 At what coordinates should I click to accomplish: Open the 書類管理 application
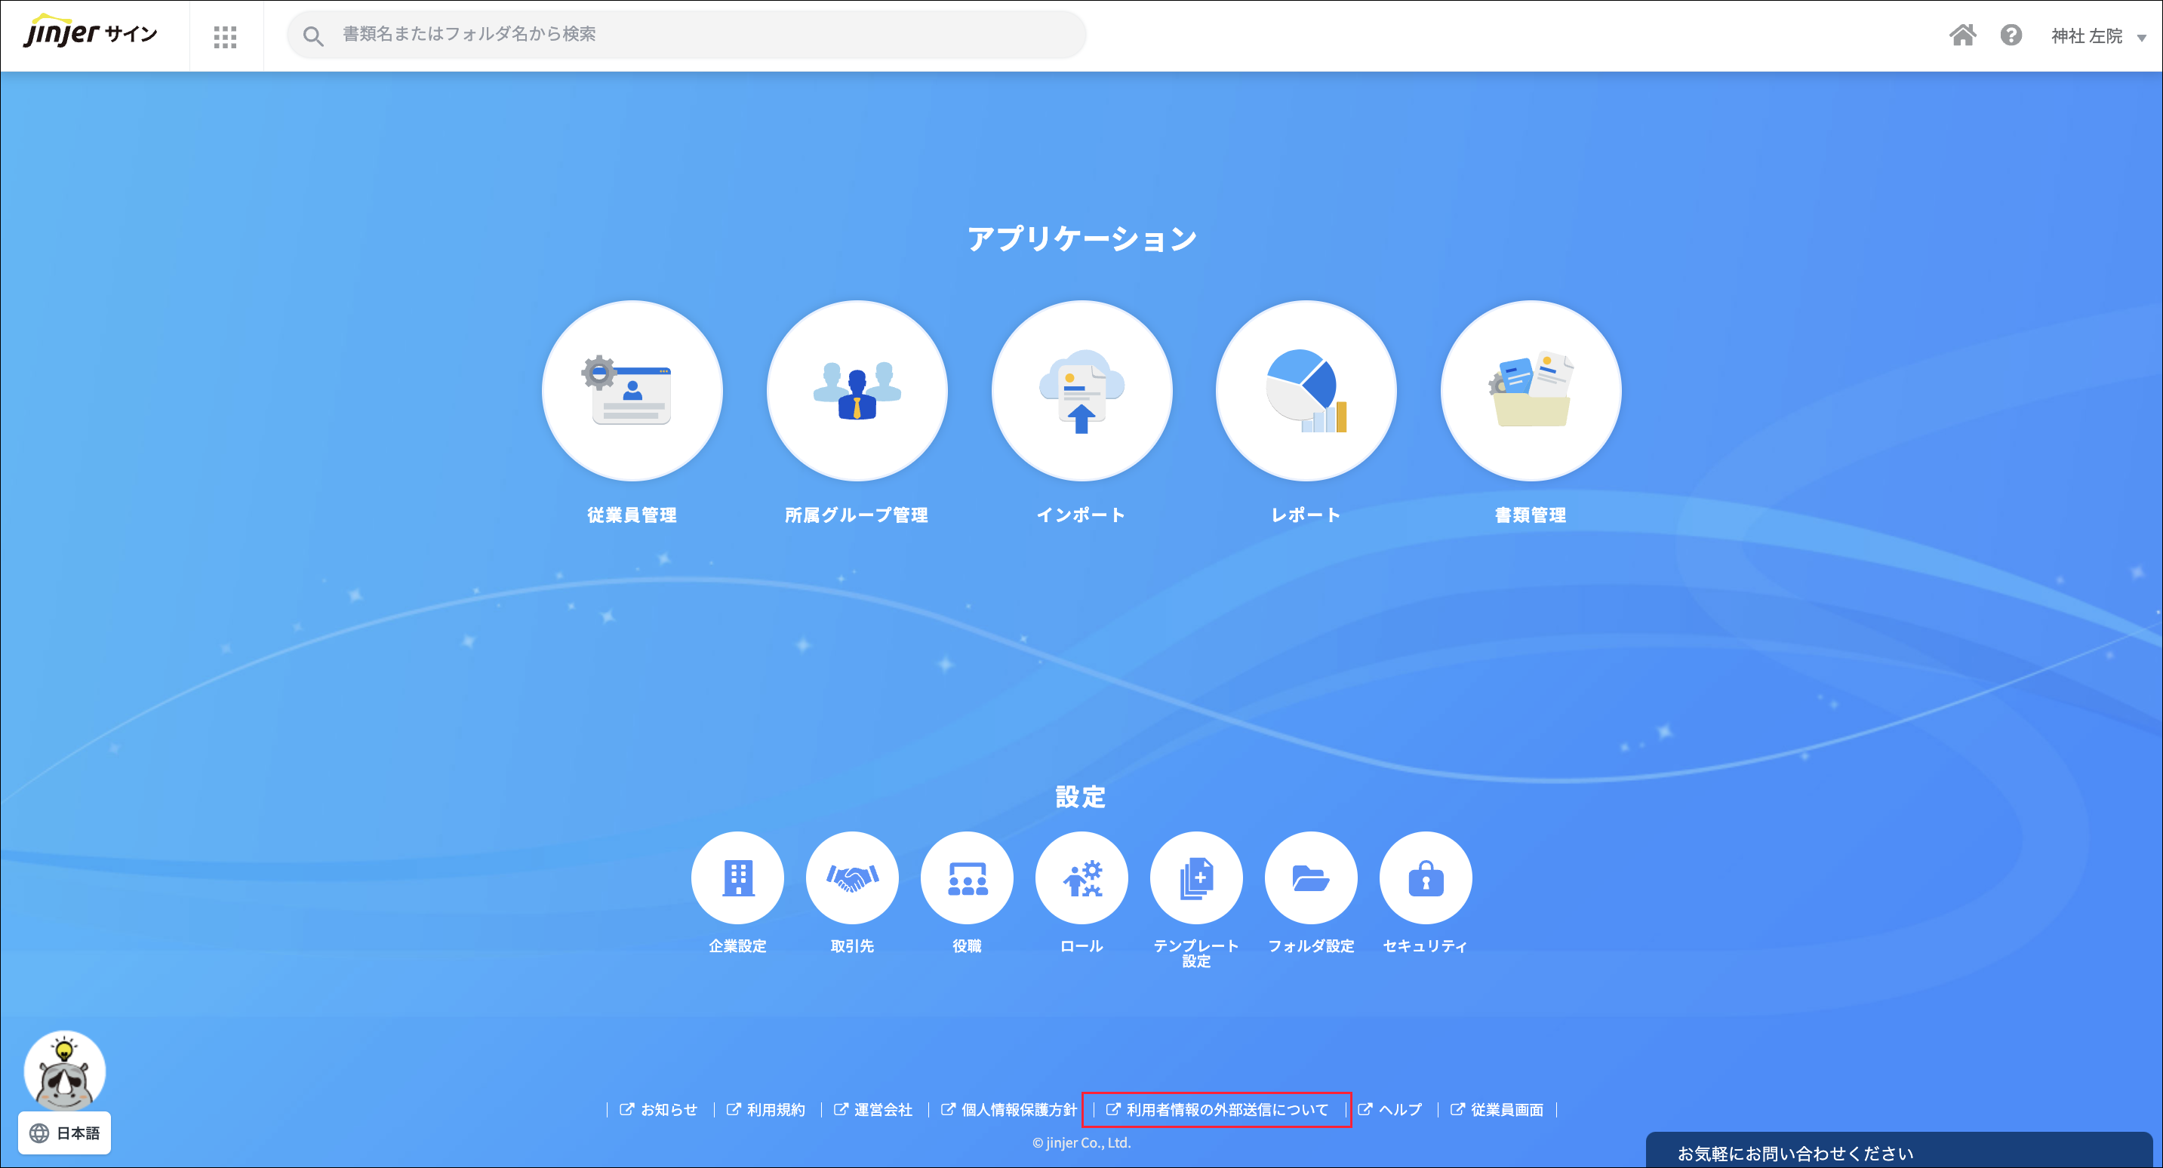click(1530, 392)
